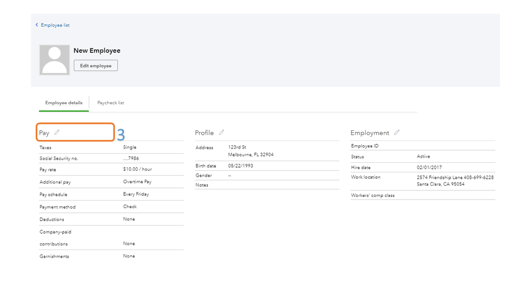Select the Employee details tab
531x299 pixels.
(64, 103)
